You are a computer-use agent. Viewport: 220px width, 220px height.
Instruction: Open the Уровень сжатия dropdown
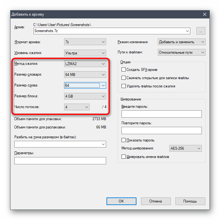(x=85, y=53)
